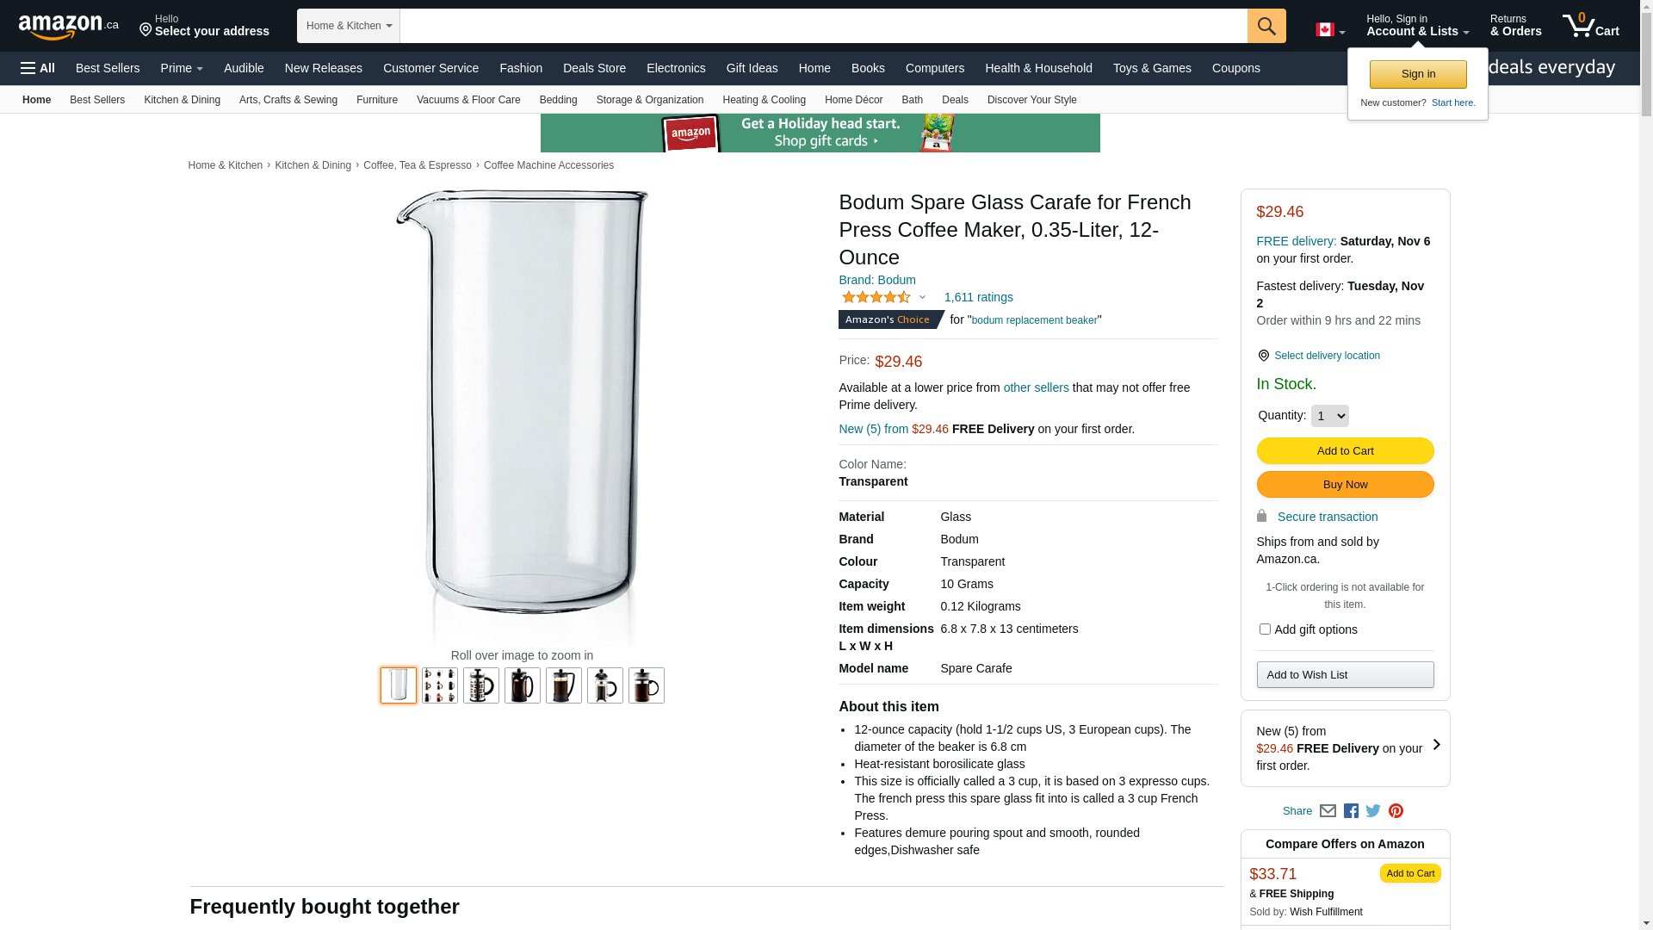Click the Select delivery location link
This screenshot has height=930, width=1653.
[1327, 356]
